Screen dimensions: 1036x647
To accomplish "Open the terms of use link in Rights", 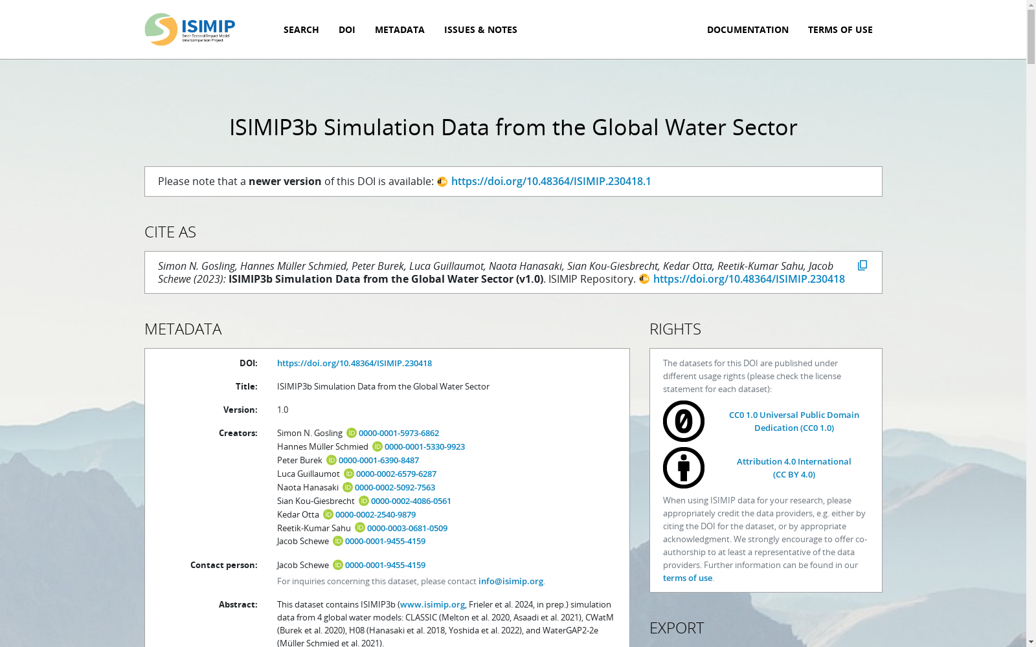I will point(688,578).
